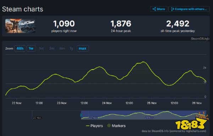213x136 pixels.
Task: Click the 2k y-axis label
Action: coord(204,68)
